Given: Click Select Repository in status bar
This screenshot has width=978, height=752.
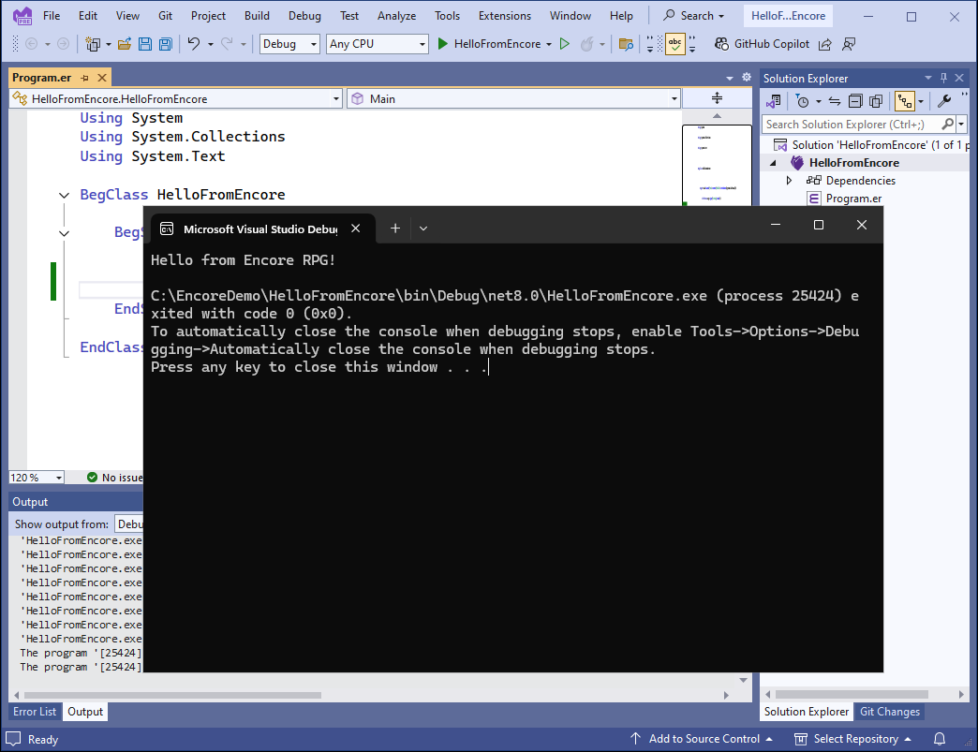Looking at the screenshot, I should tap(852, 739).
